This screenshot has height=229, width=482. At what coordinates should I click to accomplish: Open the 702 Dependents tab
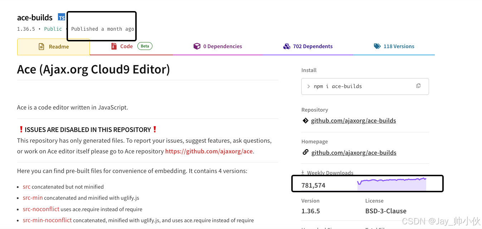click(308, 46)
